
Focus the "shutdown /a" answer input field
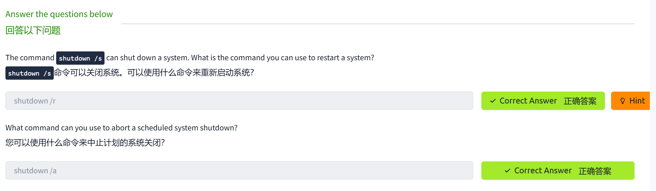[x=239, y=171]
